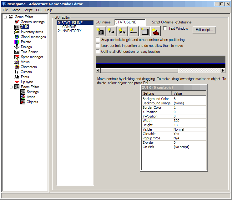
Task: Add a new label control (Aa icon)
Action: pyautogui.click(x=112, y=31)
